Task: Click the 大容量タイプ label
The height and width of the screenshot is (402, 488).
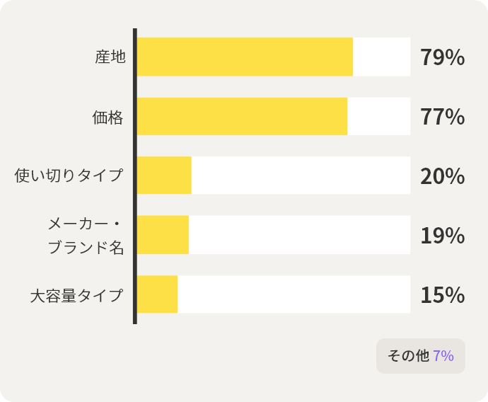Action: point(77,295)
